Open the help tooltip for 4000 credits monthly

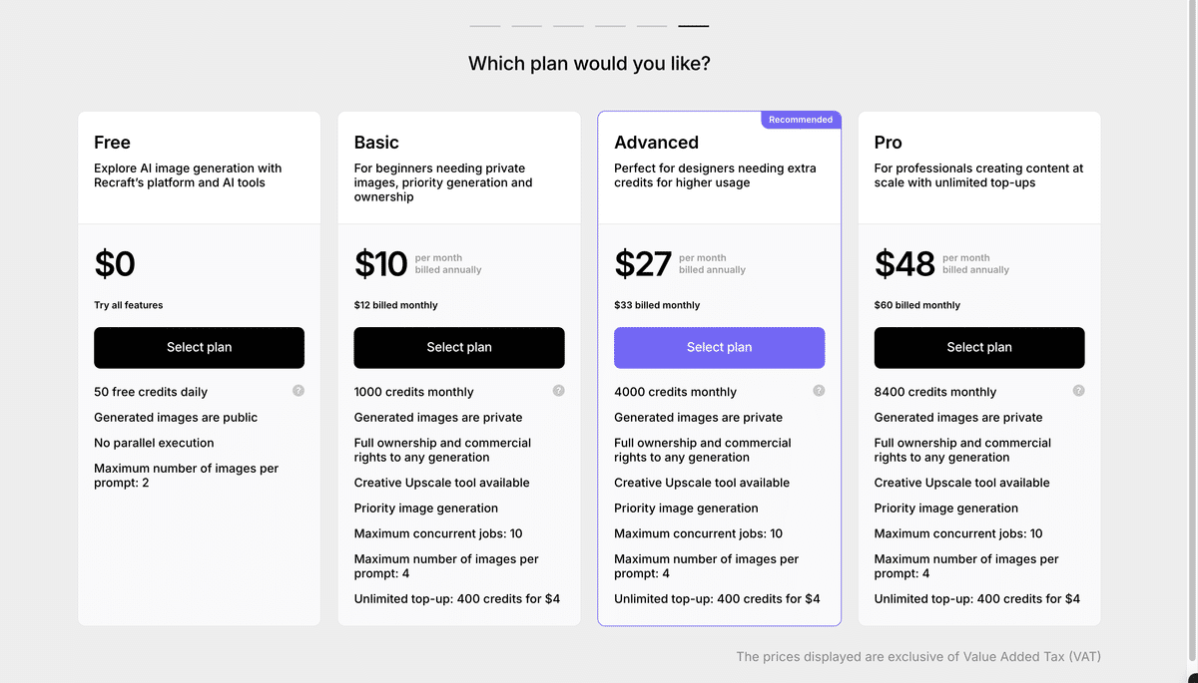819,391
